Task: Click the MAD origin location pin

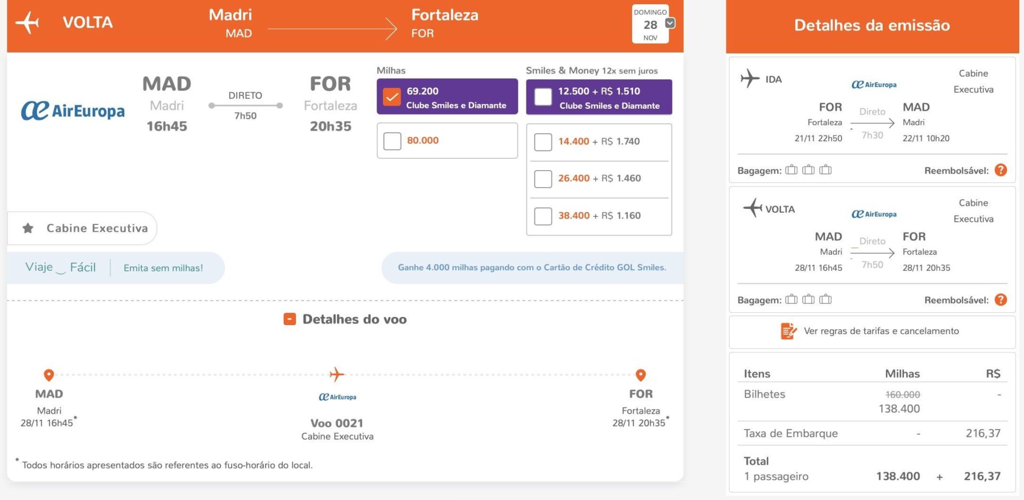Action: (x=49, y=375)
